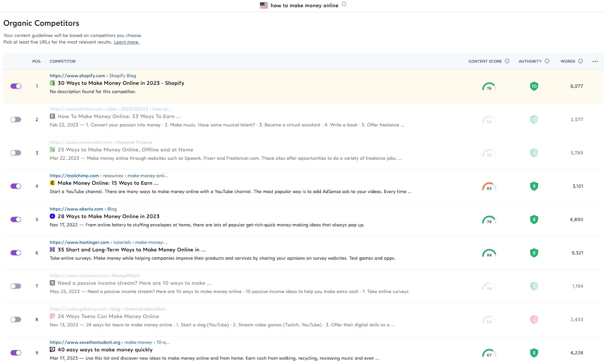Click the NerdWallet authority shield badge
This screenshot has height=363, width=605.
click(534, 153)
